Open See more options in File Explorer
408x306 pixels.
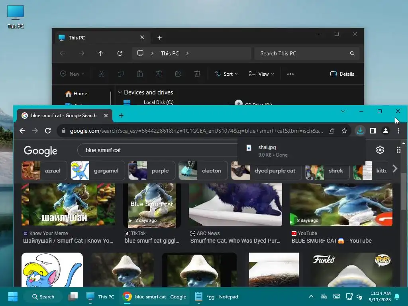tap(290, 74)
